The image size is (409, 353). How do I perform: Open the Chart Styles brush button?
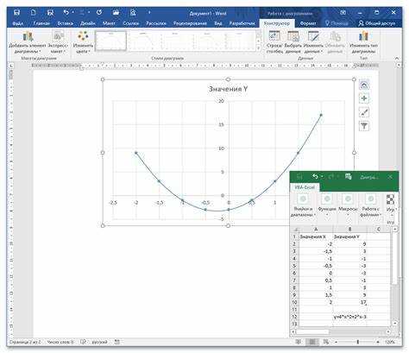364,112
